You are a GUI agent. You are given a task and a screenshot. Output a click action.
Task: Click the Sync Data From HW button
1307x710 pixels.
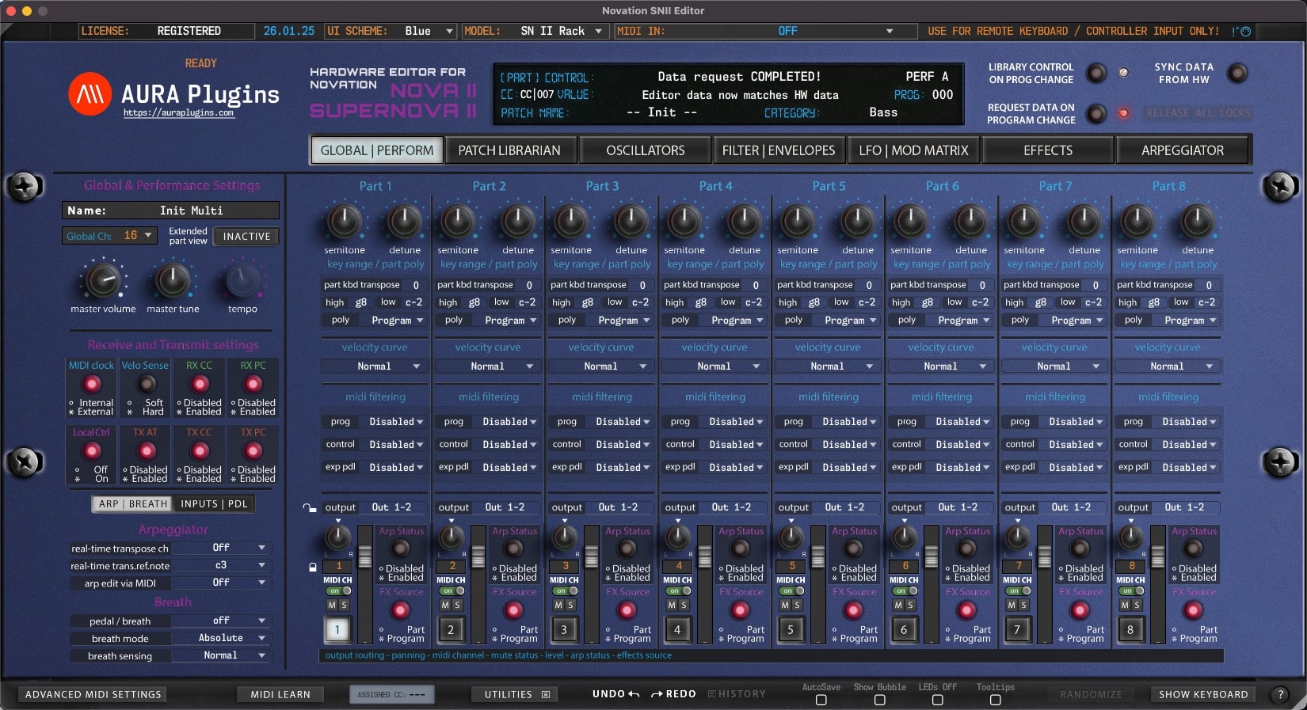[x=1237, y=74]
